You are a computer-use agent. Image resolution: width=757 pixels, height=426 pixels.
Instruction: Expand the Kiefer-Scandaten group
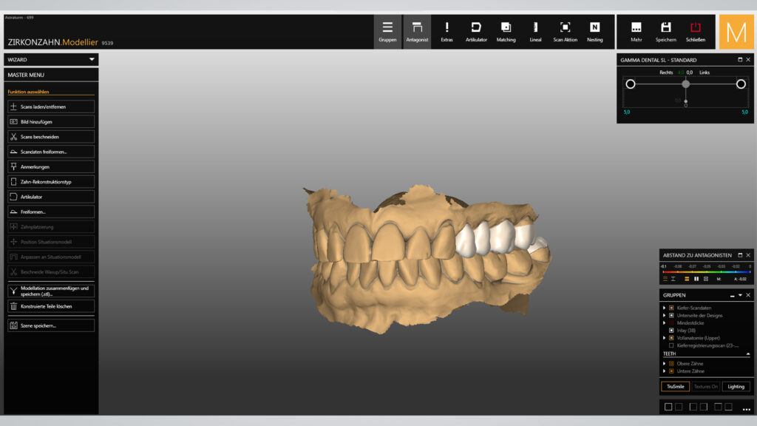(x=664, y=308)
